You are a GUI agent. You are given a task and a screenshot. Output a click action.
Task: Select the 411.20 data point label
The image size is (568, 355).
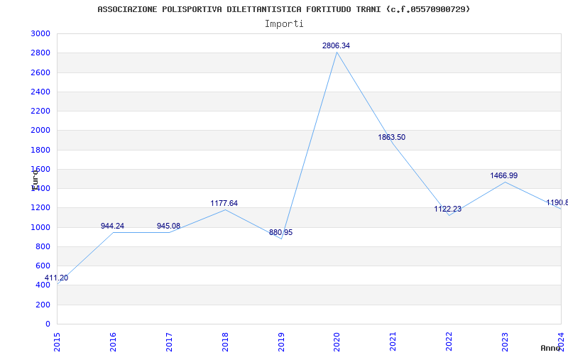(56, 278)
